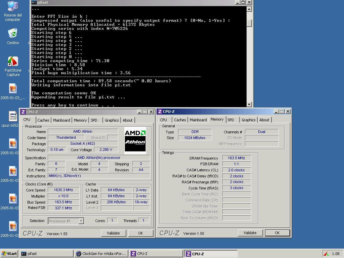The image size is (344, 258).
Task: Click the Rated FSB value 327.1 MHz
Action: coord(63,208)
